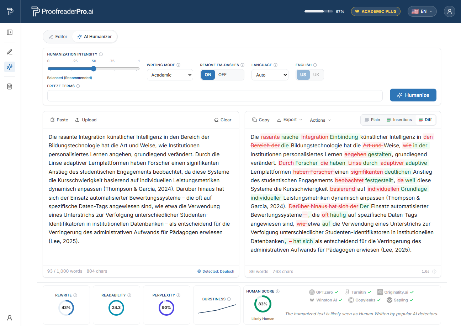
Task: Select UK English variant
Action: pyautogui.click(x=316, y=75)
